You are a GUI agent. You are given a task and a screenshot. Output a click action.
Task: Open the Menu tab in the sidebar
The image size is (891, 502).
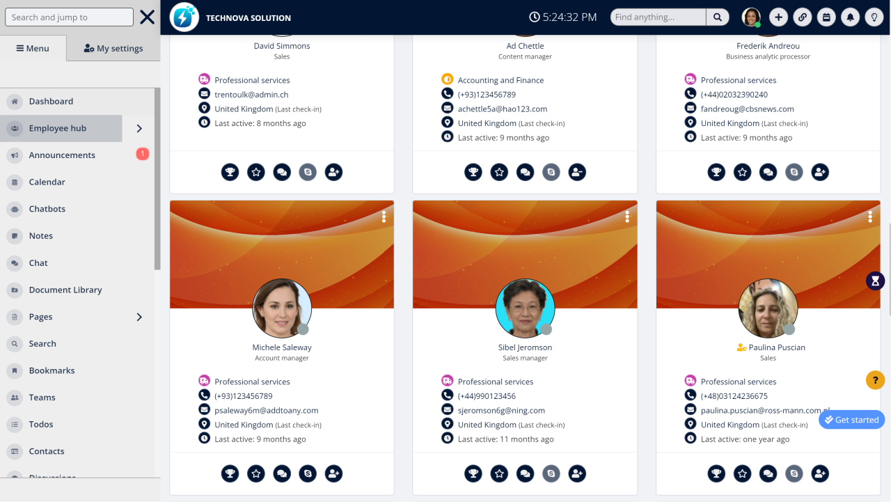tap(32, 47)
